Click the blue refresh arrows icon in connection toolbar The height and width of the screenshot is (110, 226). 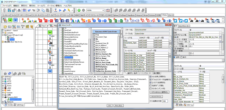pyautogui.click(x=10, y=73)
